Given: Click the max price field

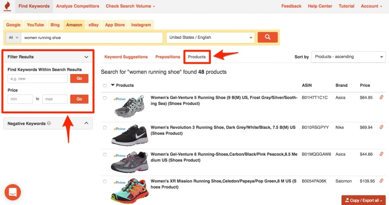Looking at the screenshot, I should point(55,99).
